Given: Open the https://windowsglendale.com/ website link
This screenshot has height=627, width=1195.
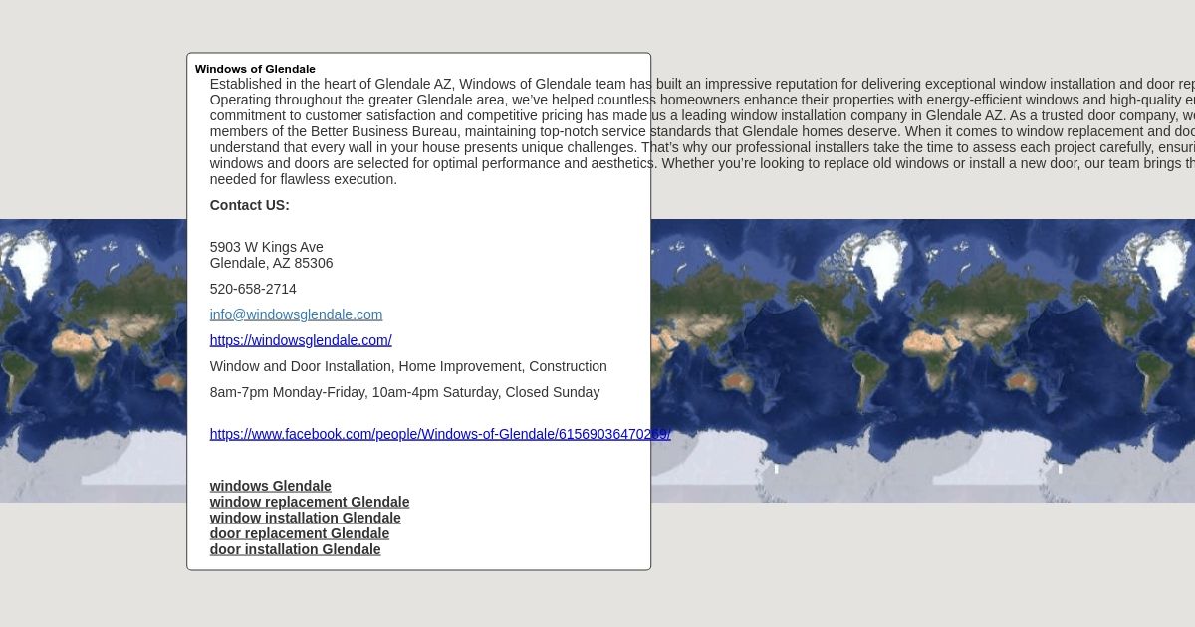Looking at the screenshot, I should (301, 340).
